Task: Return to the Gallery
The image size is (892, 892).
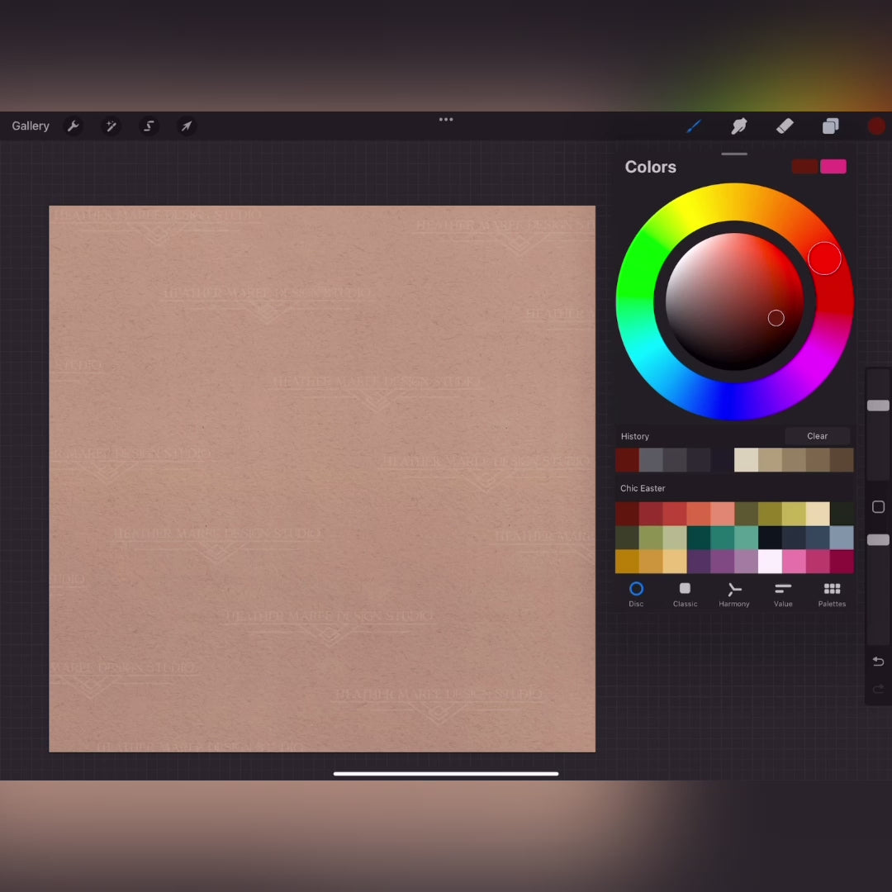Action: [x=31, y=126]
